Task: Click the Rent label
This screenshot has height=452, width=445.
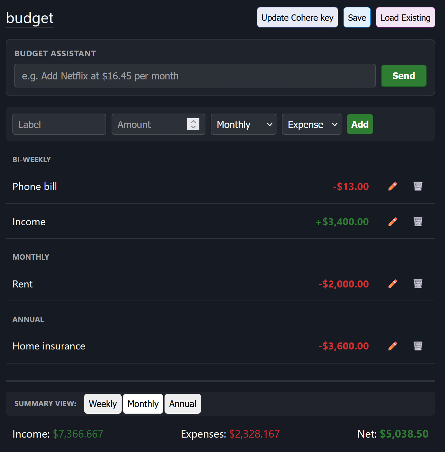Action: 22,284
